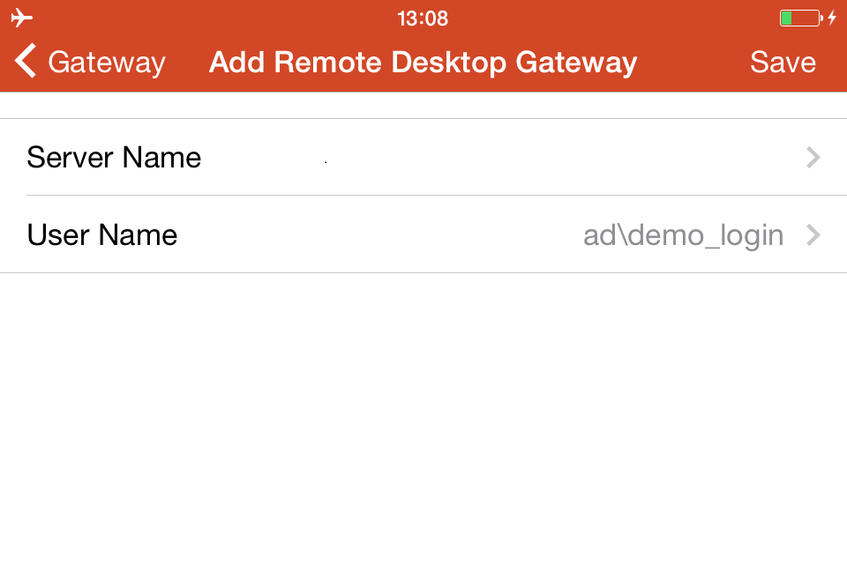The image size is (847, 564).
Task: Tap the tiny dot in Server Name row
Action: coord(326,162)
